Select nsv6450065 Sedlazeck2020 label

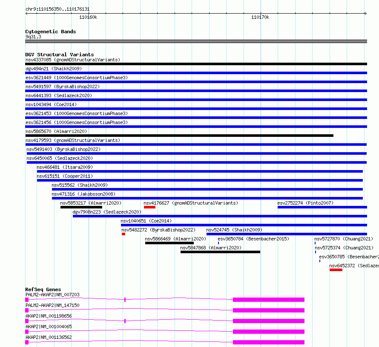coord(60,158)
